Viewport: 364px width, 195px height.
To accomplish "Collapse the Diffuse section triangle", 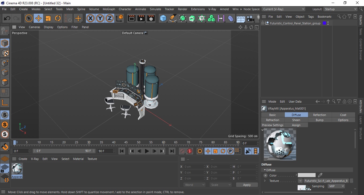I will pos(265,170).
